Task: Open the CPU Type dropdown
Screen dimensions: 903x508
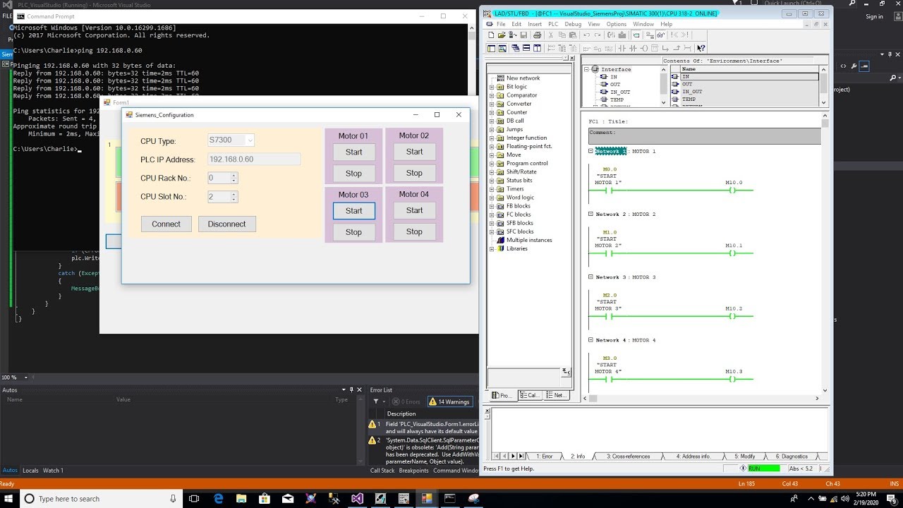Action: 250,140
